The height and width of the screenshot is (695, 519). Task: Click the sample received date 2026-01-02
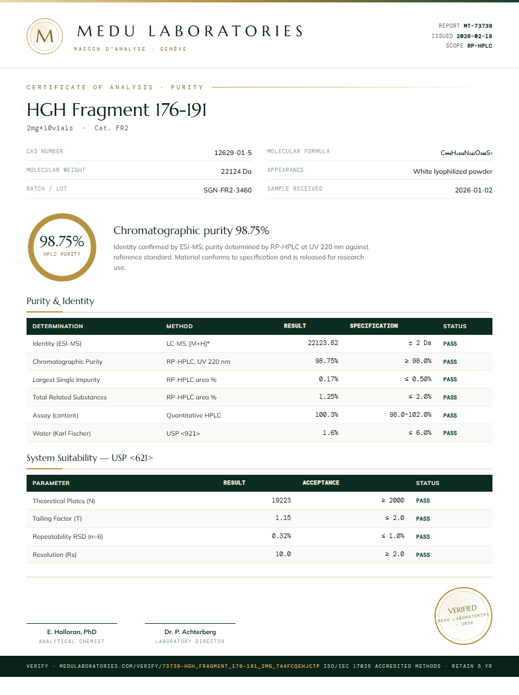473,190
